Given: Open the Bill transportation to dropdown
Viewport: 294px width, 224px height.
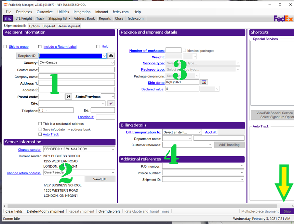Looking at the screenshot, I should [x=200, y=132].
